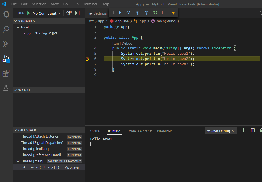Stop the debugging session

164,13
